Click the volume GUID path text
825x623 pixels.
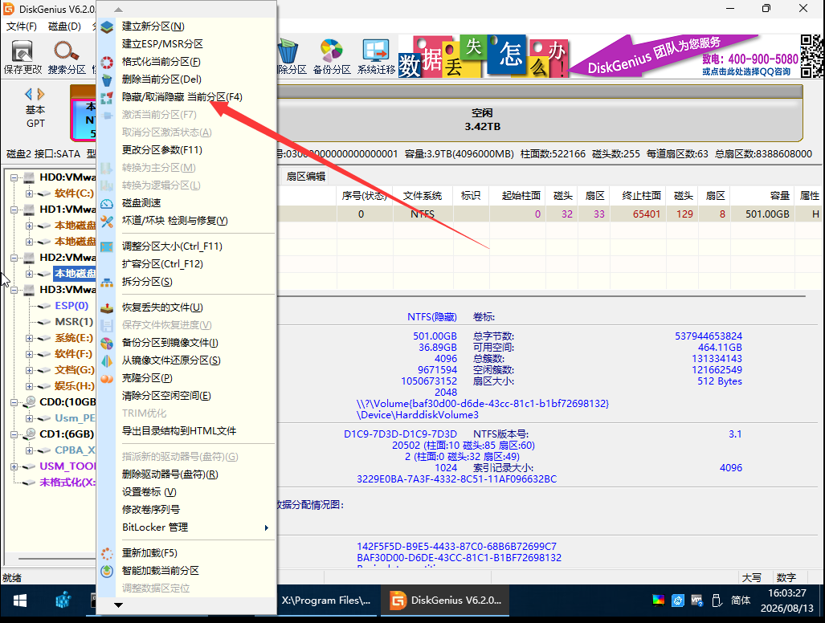coord(483,404)
